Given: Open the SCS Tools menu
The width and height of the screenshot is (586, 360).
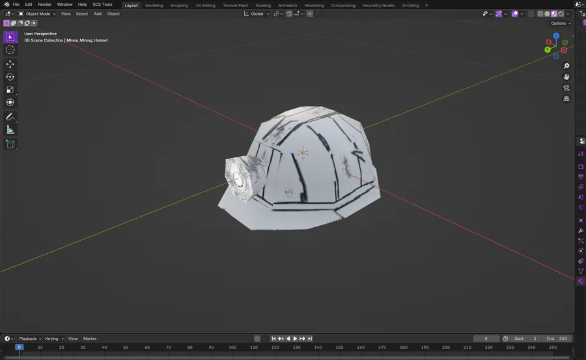Looking at the screenshot, I should 102,5.
